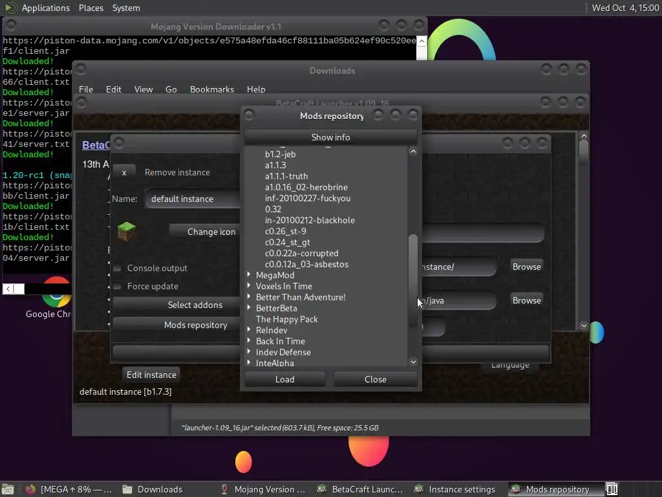Select 'c0.0.12a_03-asbestos' in mods list
Screen dimensions: 662x497
pos(306,264)
